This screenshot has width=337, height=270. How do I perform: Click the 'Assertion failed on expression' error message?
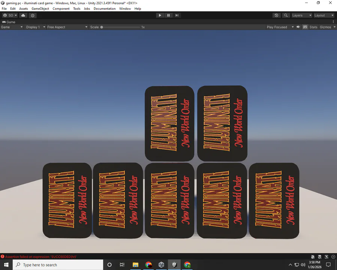[41, 256]
